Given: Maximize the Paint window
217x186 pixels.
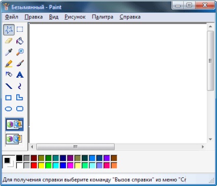Looking at the screenshot, I should 189,5.
